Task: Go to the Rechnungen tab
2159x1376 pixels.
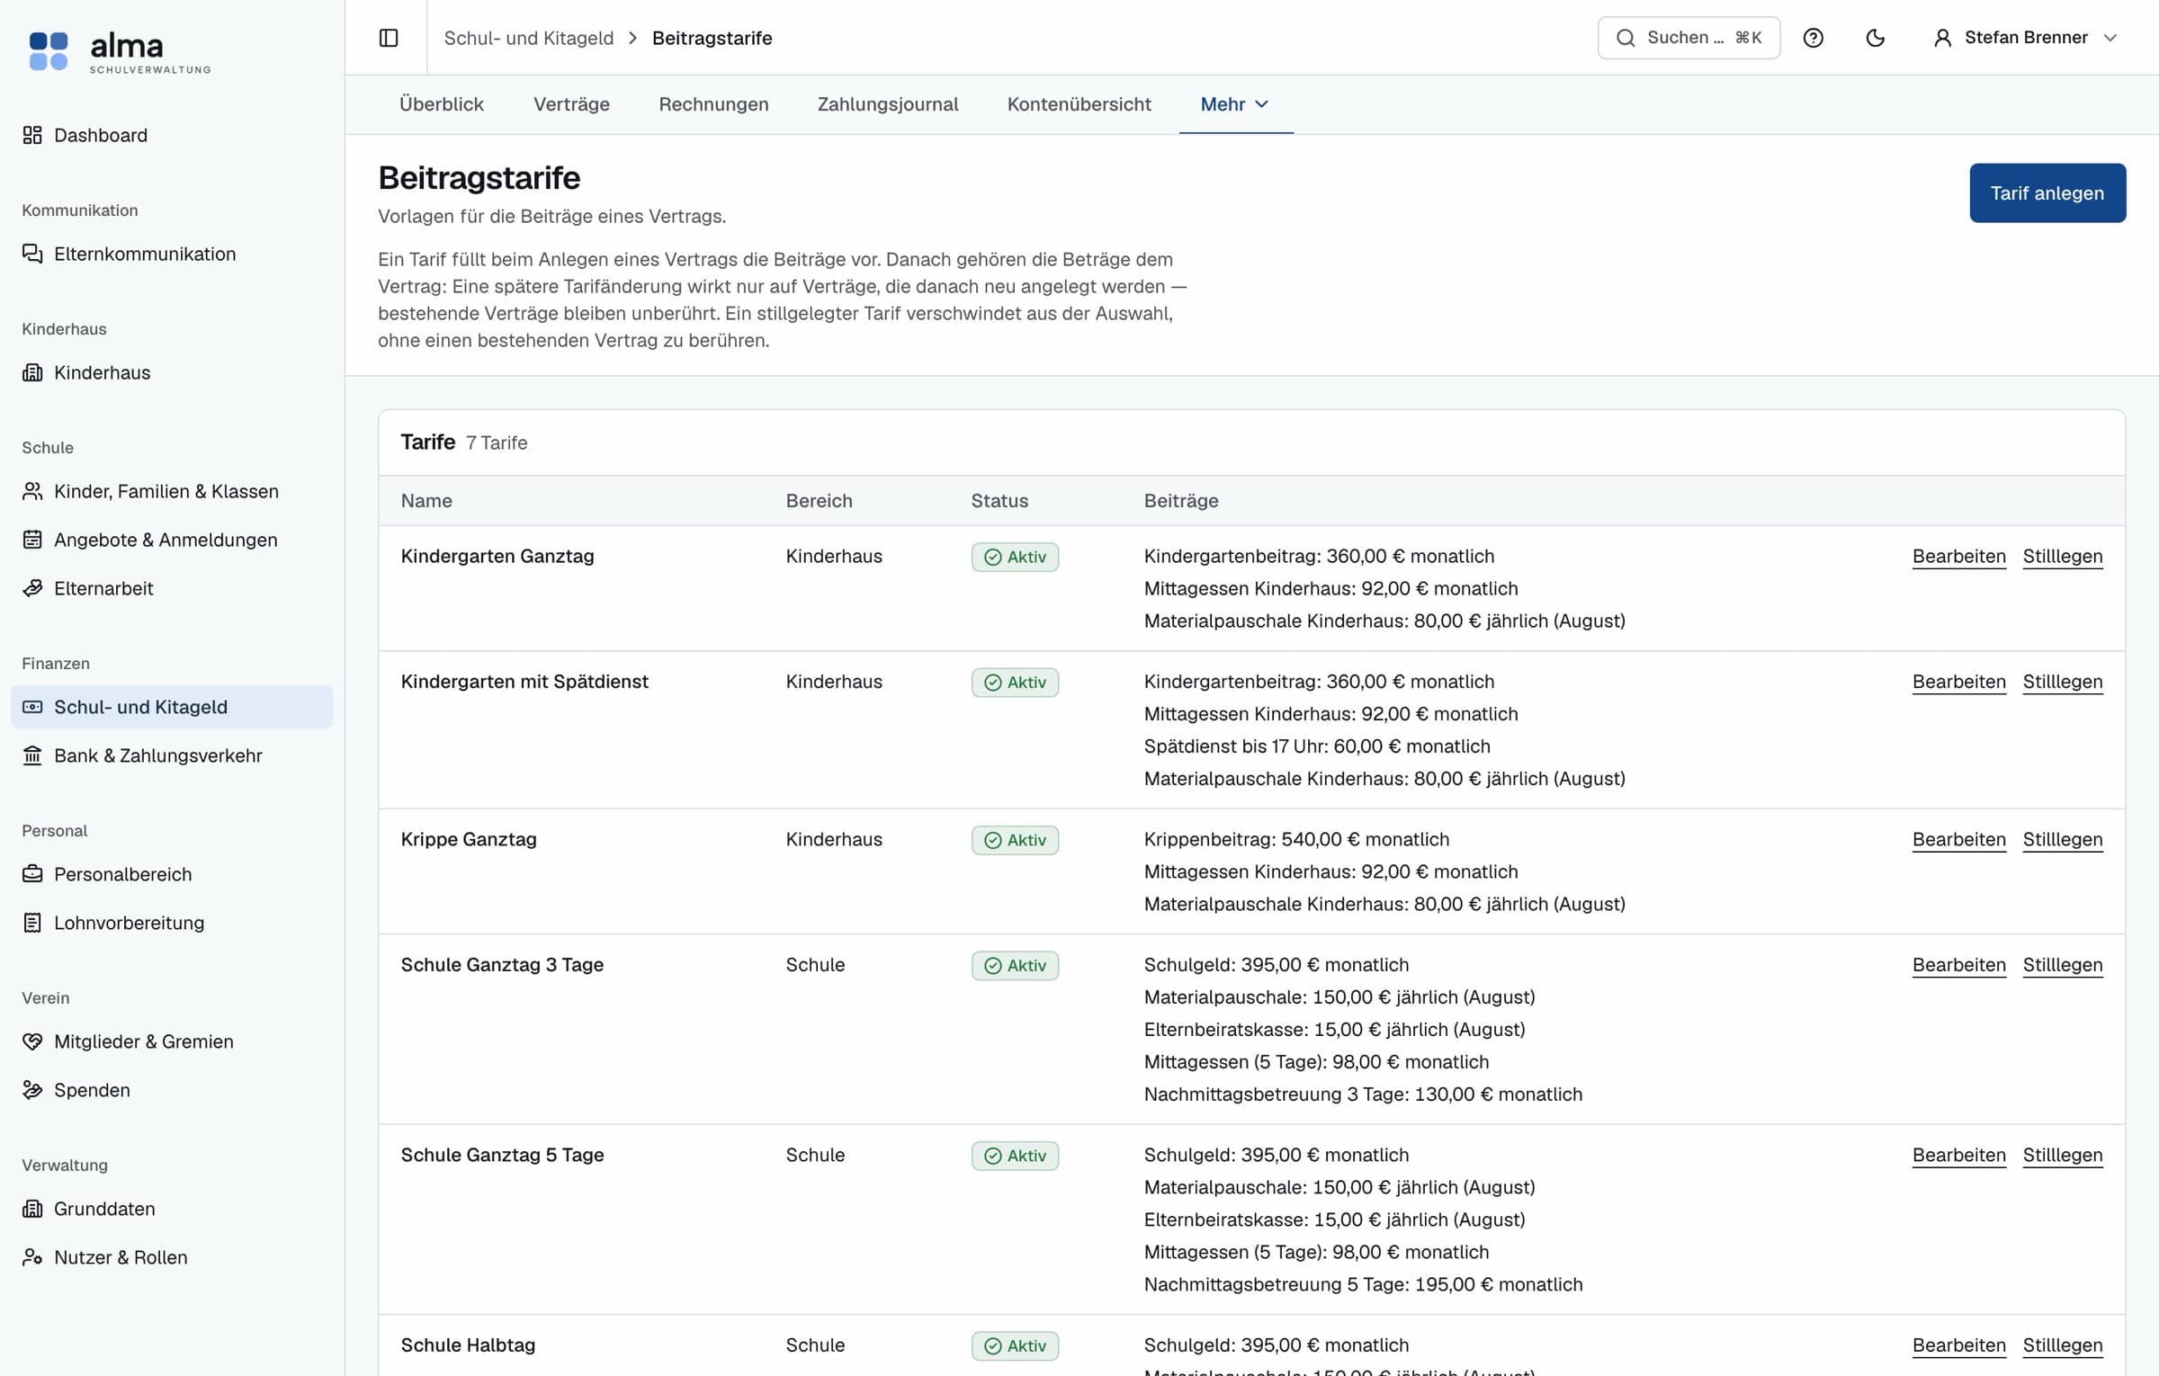Action: pos(713,104)
